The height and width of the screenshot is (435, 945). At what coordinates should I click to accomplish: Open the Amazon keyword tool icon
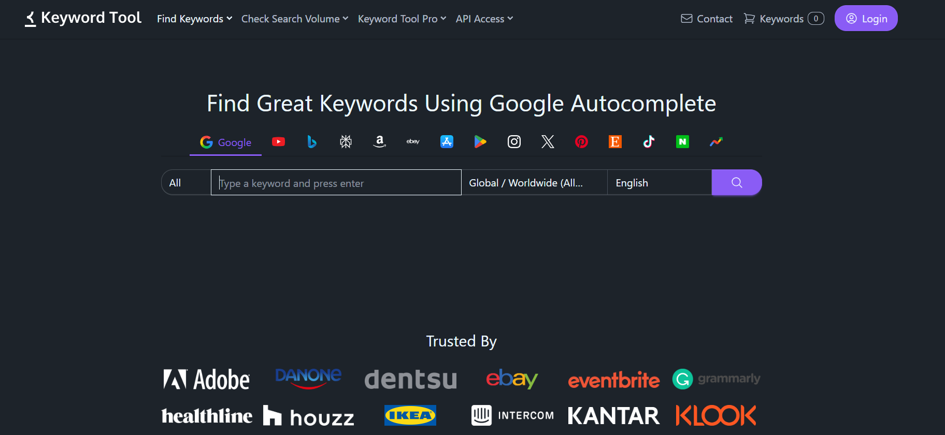tap(379, 142)
